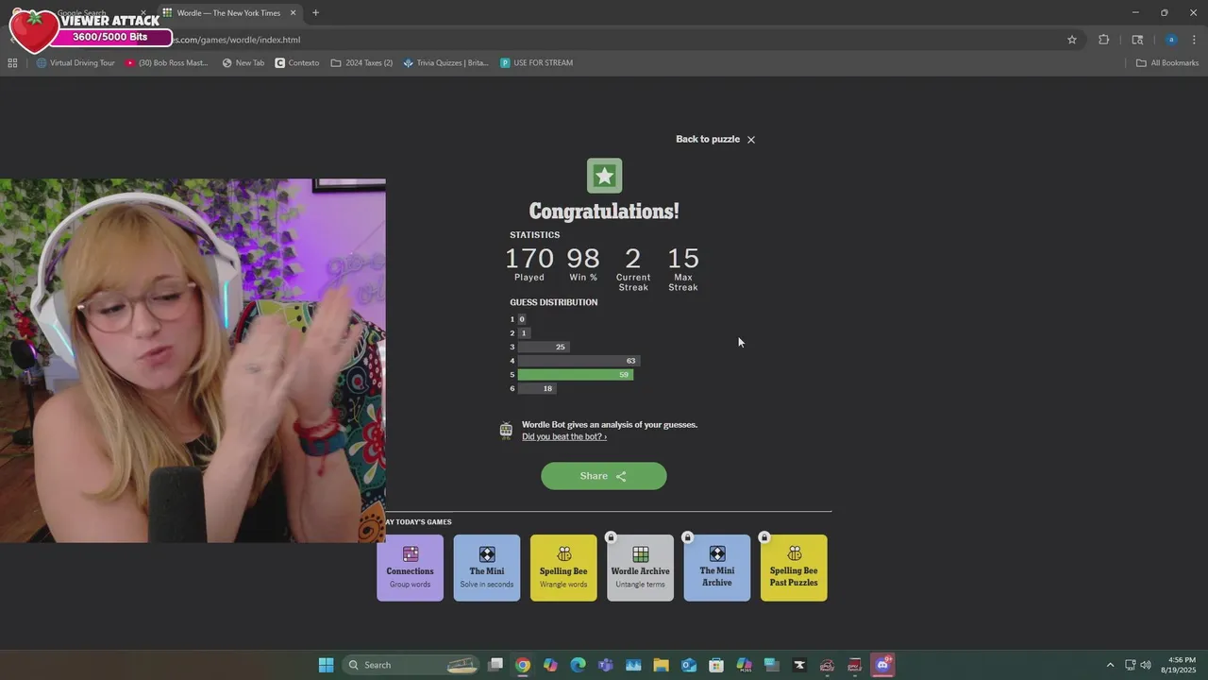Launch Microsoft Edge from the taskbar
The image size is (1208, 680).
click(x=579, y=665)
